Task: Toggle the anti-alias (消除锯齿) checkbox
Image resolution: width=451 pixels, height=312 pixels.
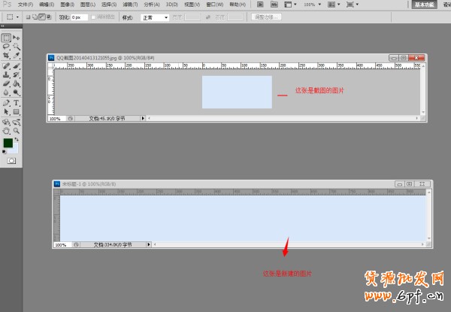Action: [93, 17]
